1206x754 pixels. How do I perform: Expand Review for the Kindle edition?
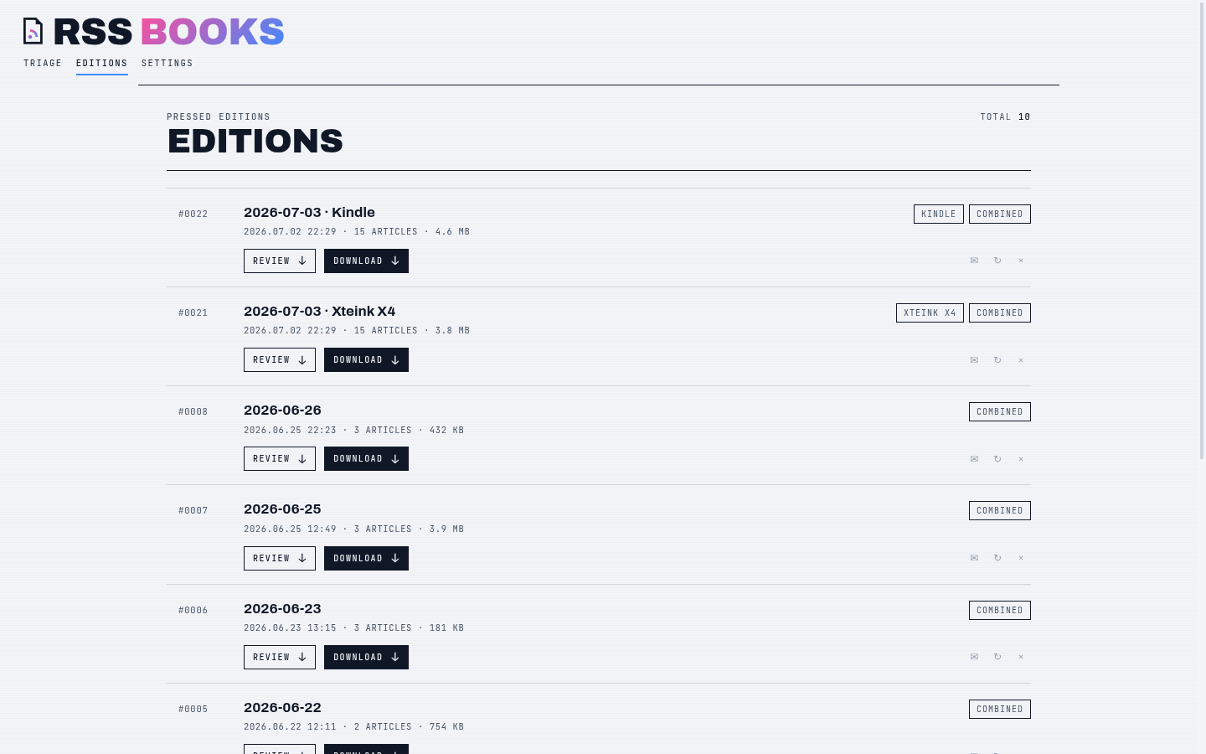[280, 261]
